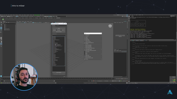Viewport: 177px width, 99px height.
Task: Choose Data-Centric Folders Creator entry
Action: click(89, 58)
